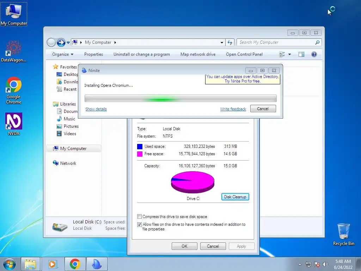Open the view options dropdown arrow

(x=290, y=54)
